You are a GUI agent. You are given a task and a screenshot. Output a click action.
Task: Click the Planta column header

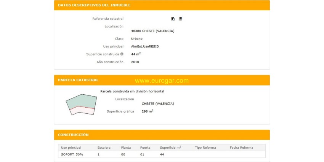tap(126, 148)
